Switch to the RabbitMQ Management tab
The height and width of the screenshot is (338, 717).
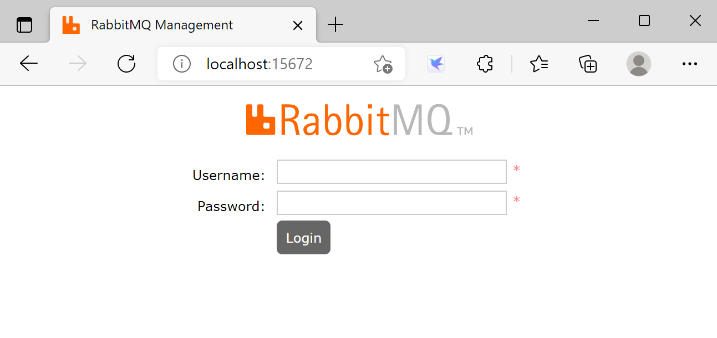(161, 24)
